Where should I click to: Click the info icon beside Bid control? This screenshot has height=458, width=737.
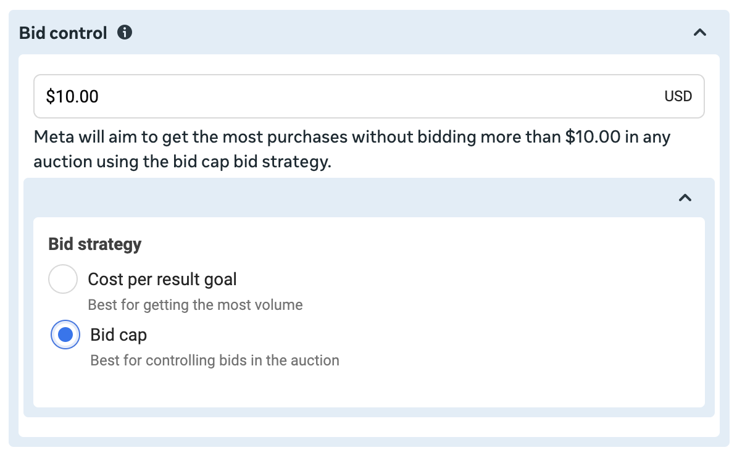pos(125,33)
